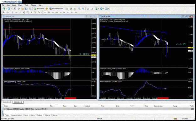Toggle the Terminal panel icon
Image resolution: width=196 pixels, height=121 pixels.
(26, 8)
